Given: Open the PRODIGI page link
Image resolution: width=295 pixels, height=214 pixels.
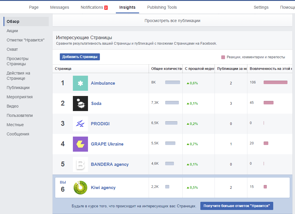Looking at the screenshot, I should pyautogui.click(x=100, y=124).
